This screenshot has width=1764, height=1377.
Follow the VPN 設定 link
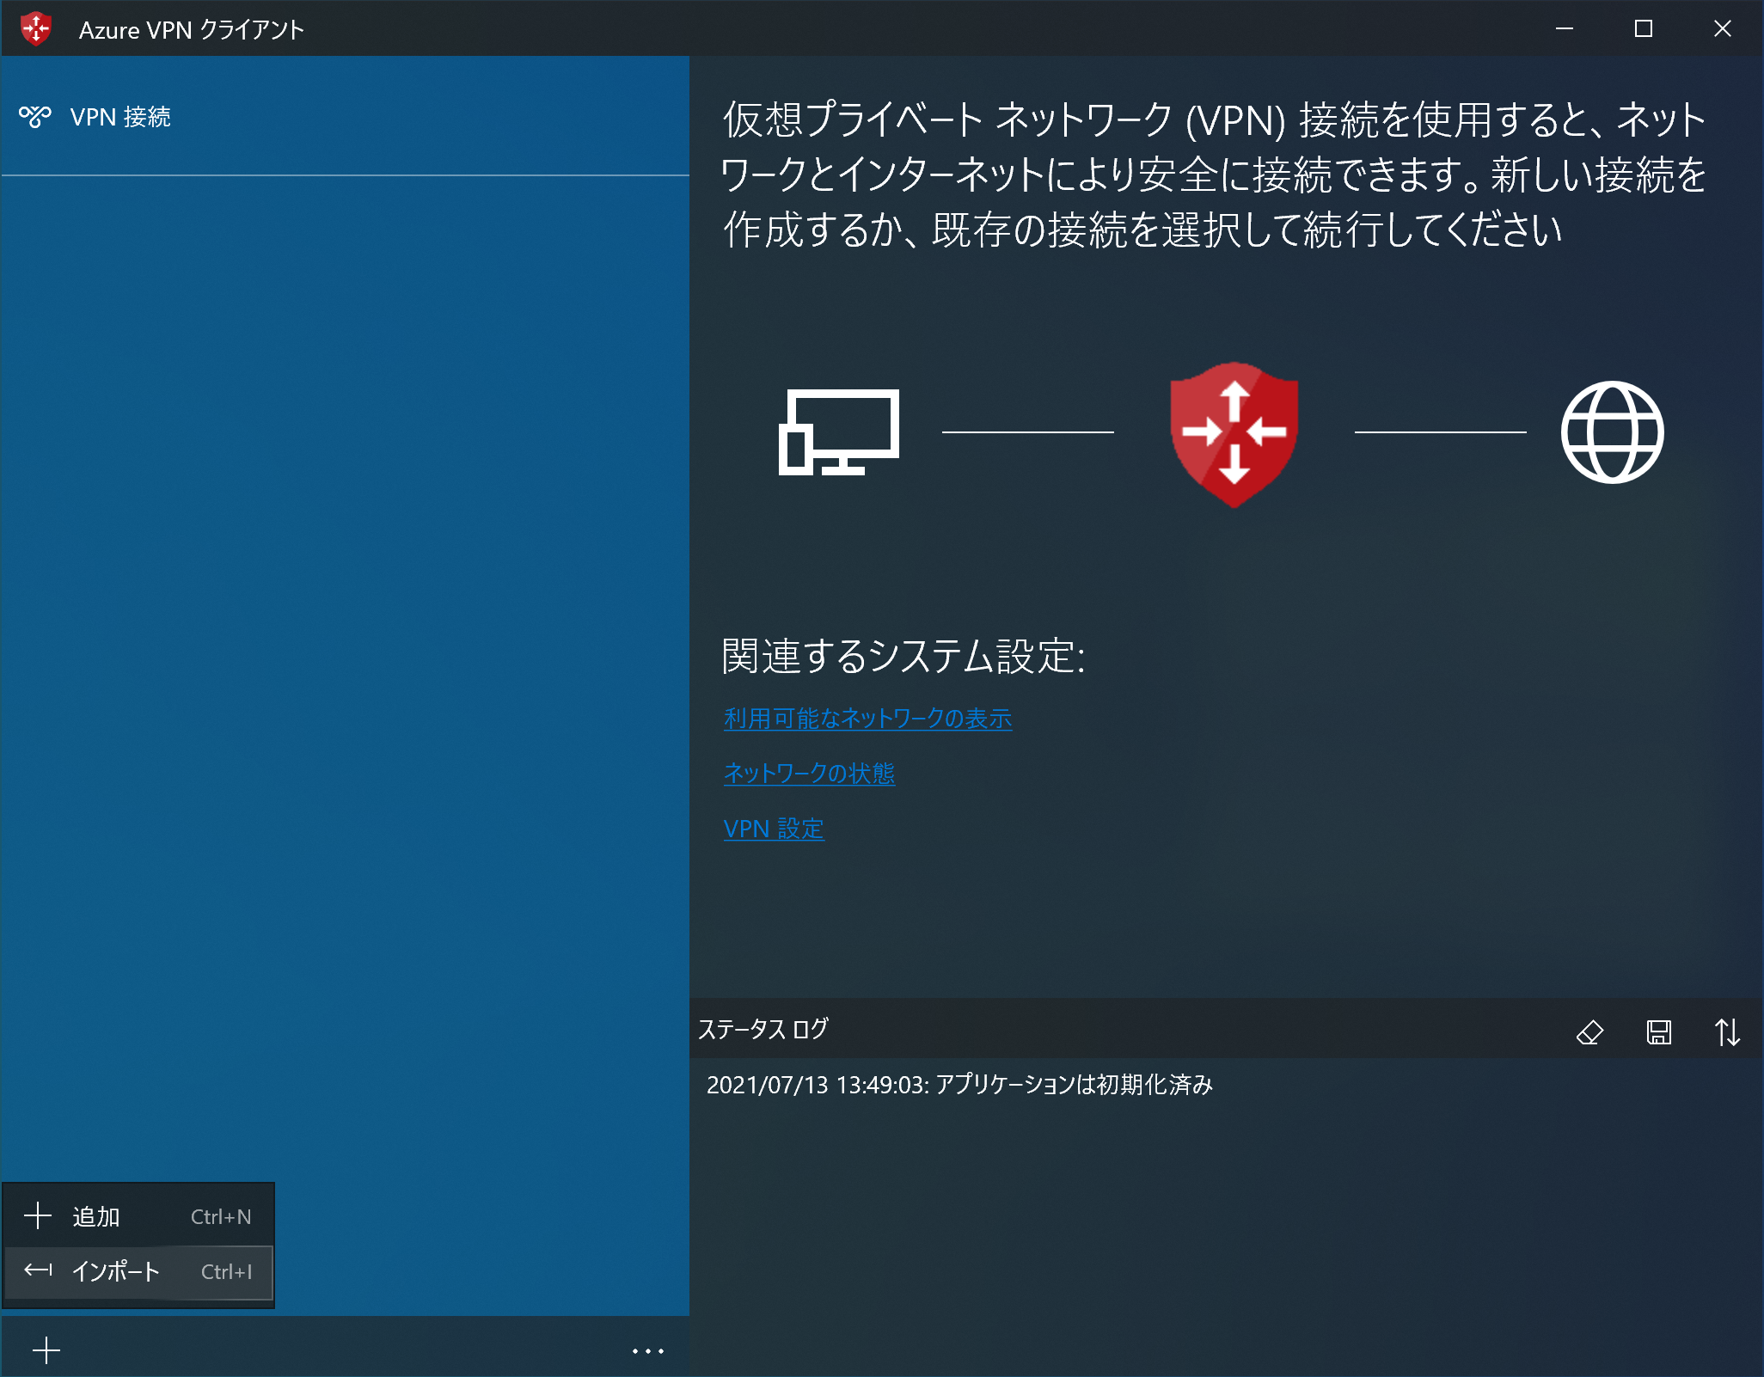point(774,829)
